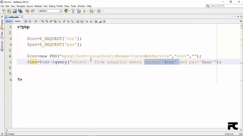Open the File menu
This screenshot has height=136, width=243.
(2, 6)
